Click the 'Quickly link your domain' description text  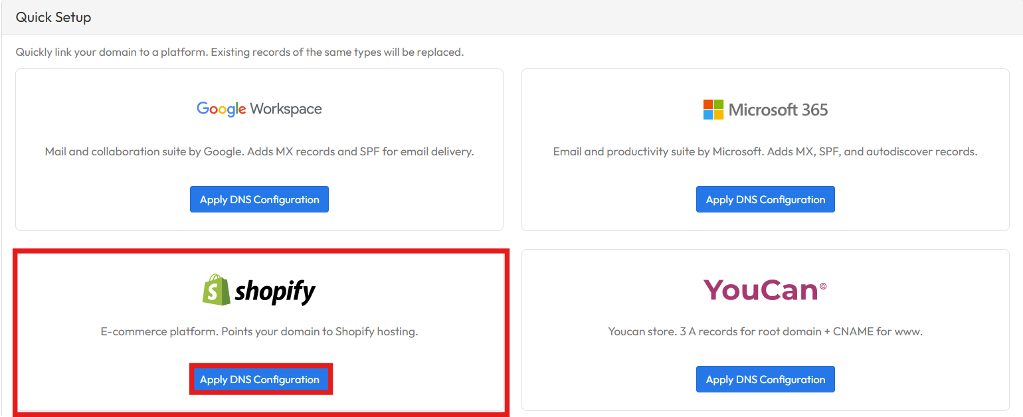pyautogui.click(x=240, y=52)
